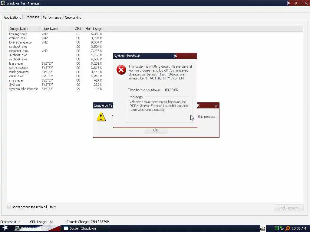The width and height of the screenshot is (310, 232).
Task: Activate System Shutdown taskbar button
Action: tap(85, 228)
